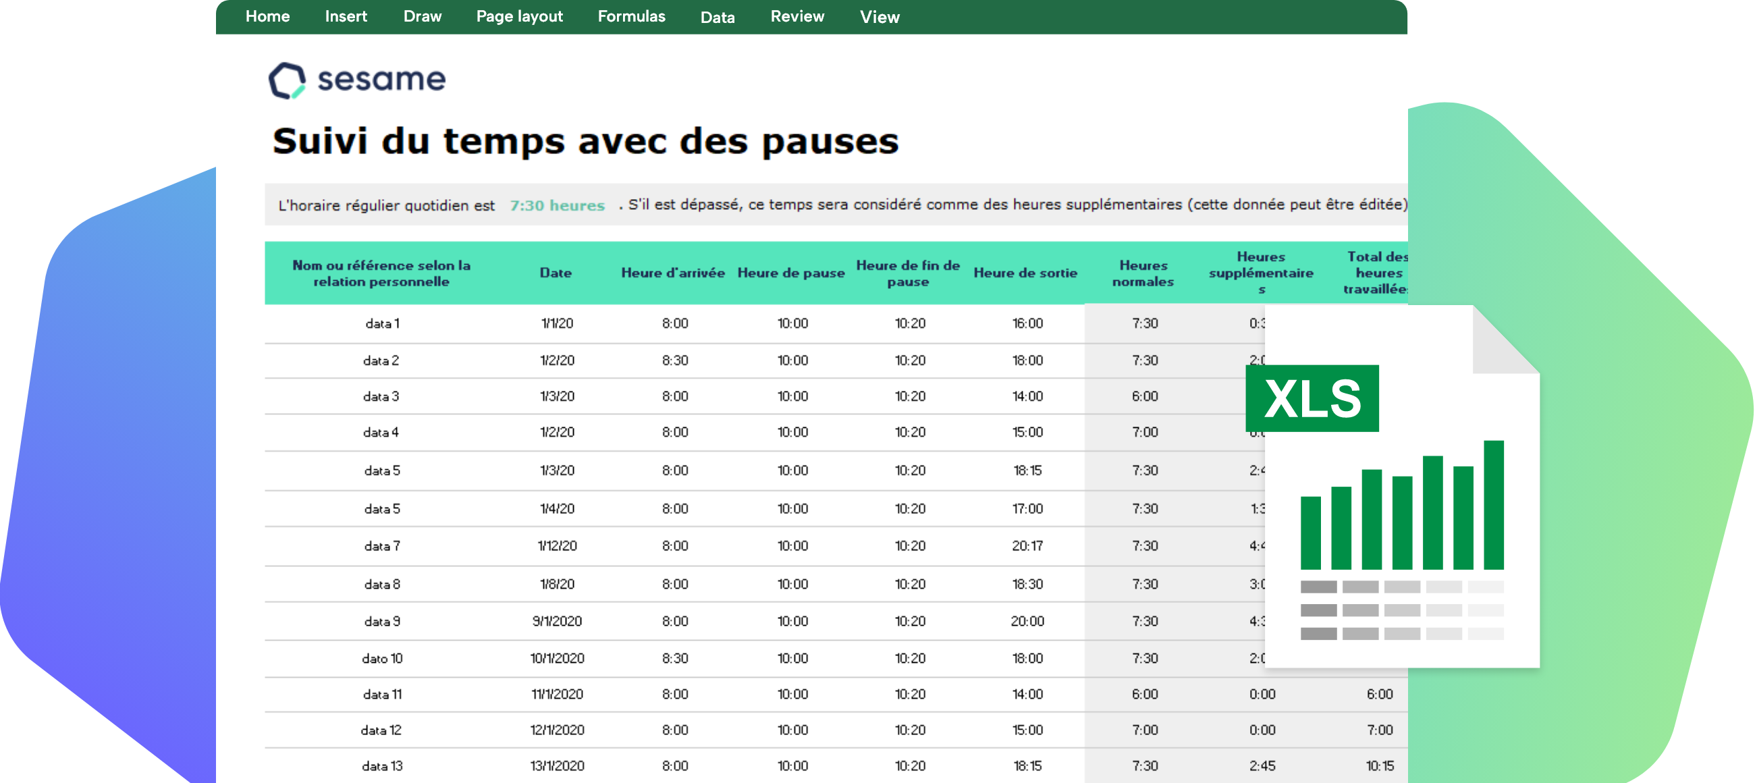The height and width of the screenshot is (783, 1755).
Task: Select the date cell '1/1/20'
Action: click(557, 323)
